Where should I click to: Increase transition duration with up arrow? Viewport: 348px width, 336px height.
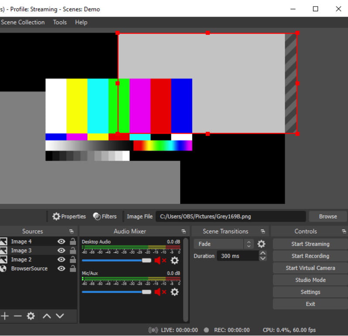tap(263, 253)
